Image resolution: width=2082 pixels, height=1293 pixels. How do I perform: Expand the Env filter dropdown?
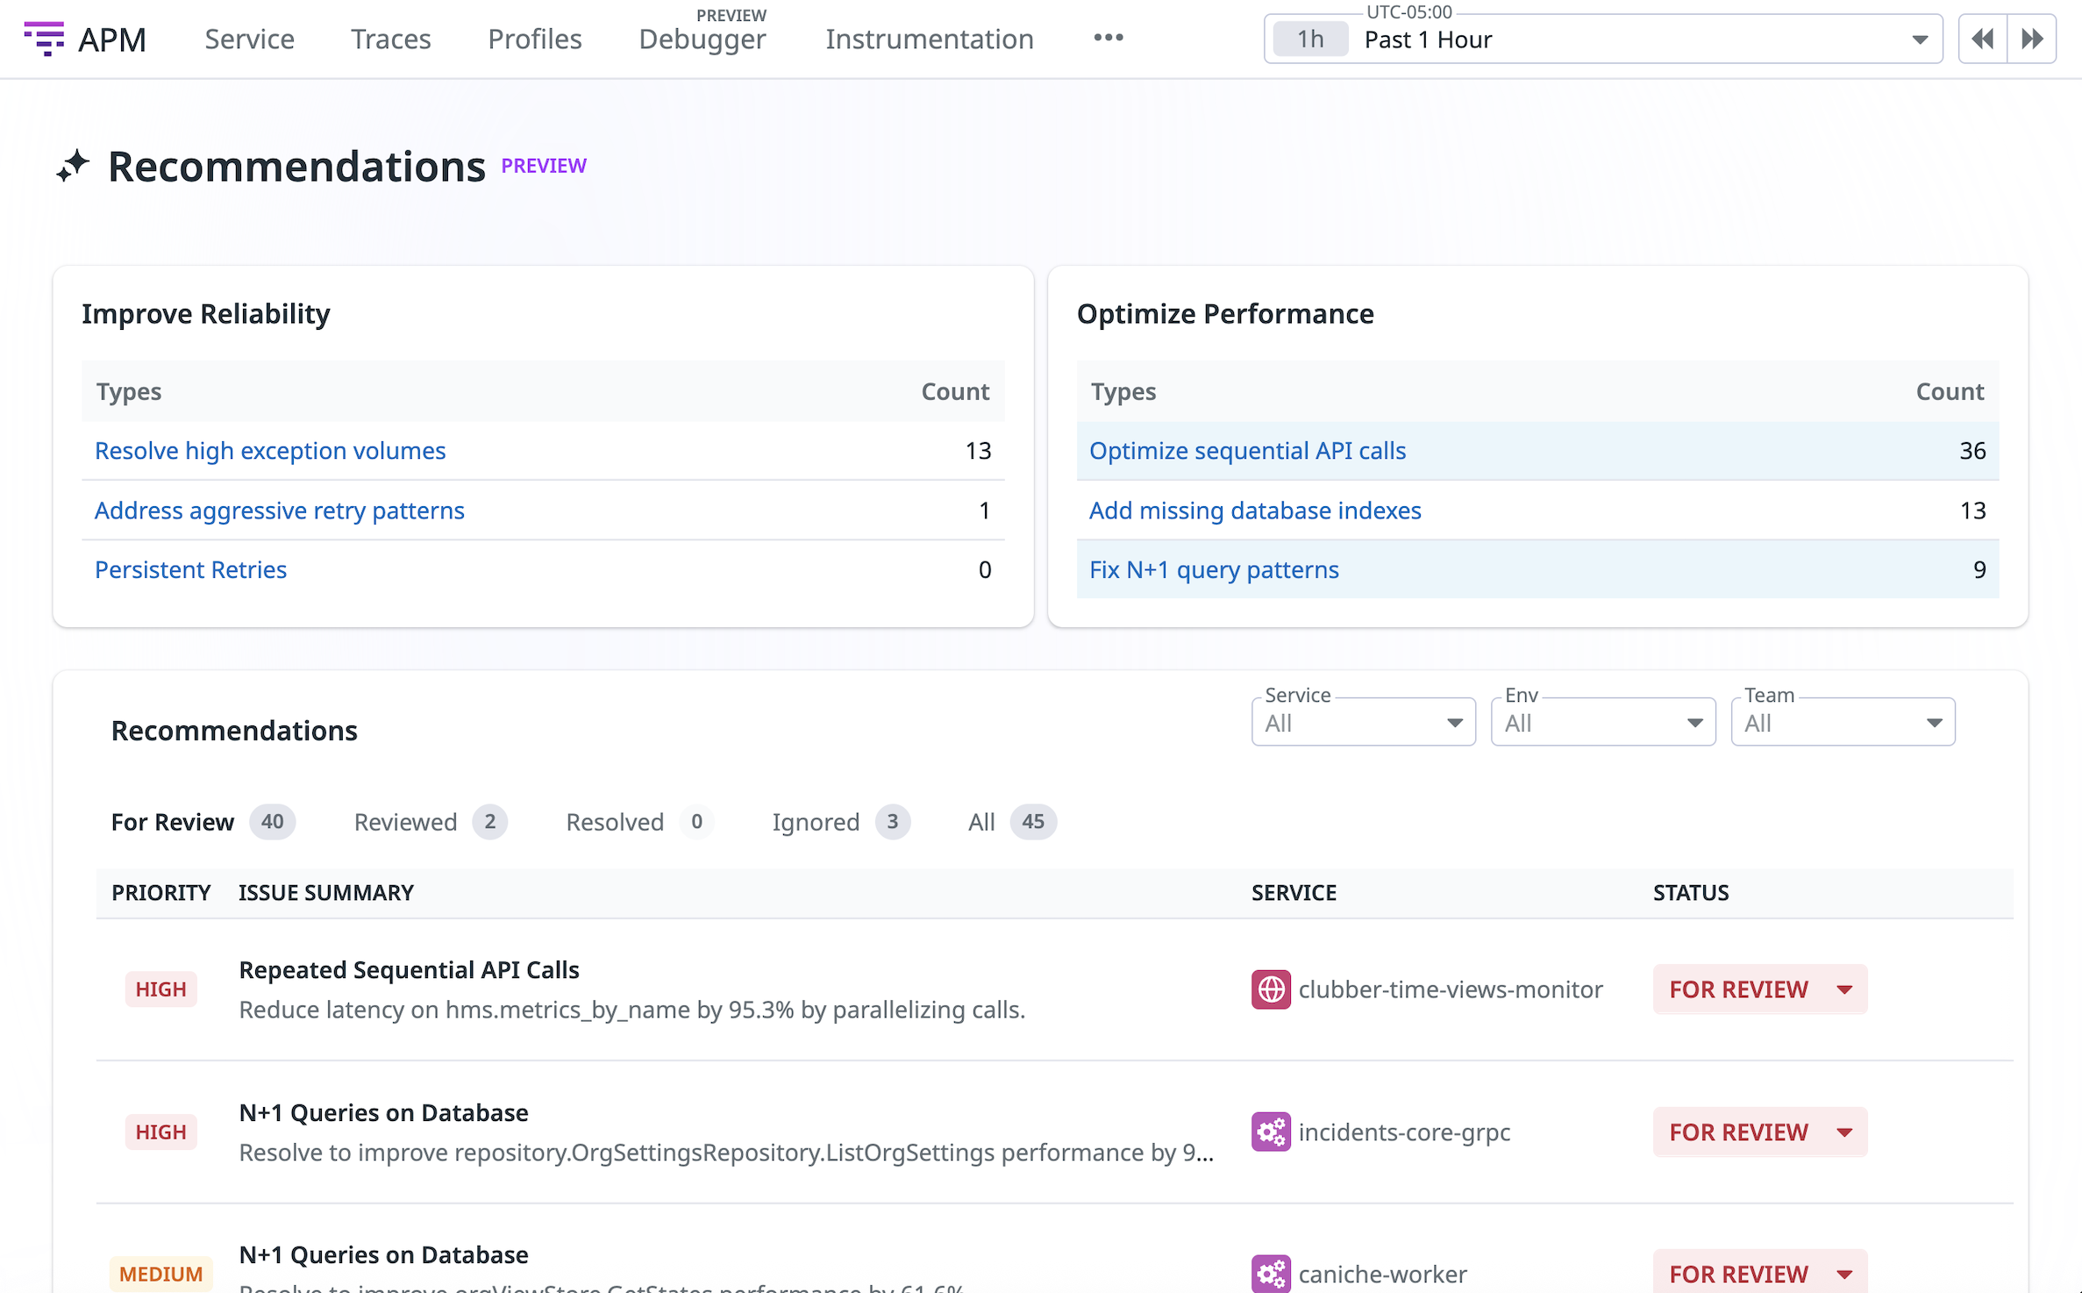click(x=1602, y=723)
